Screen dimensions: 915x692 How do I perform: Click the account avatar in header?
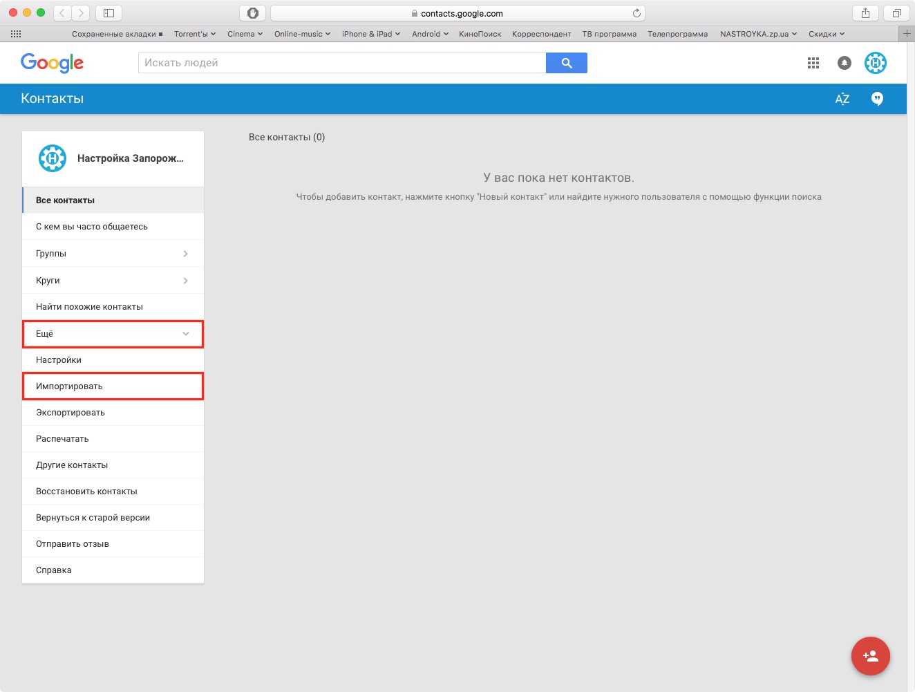(876, 63)
